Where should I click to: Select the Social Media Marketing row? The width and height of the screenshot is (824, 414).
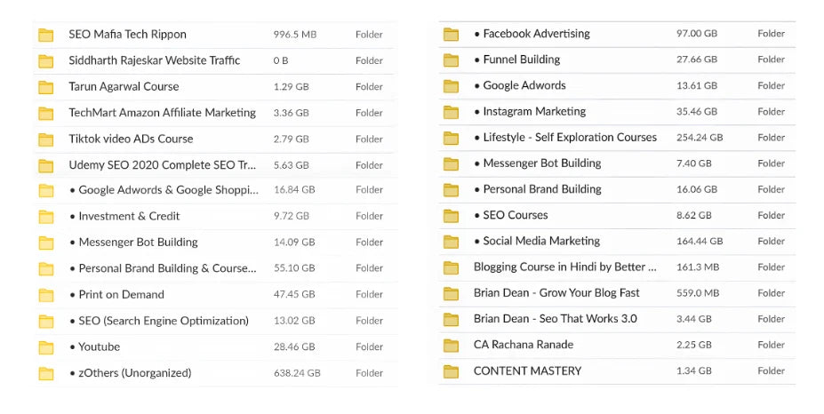(x=540, y=241)
